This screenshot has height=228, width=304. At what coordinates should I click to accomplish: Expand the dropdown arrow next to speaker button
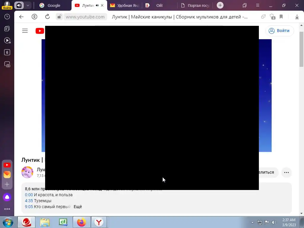point(28,5)
